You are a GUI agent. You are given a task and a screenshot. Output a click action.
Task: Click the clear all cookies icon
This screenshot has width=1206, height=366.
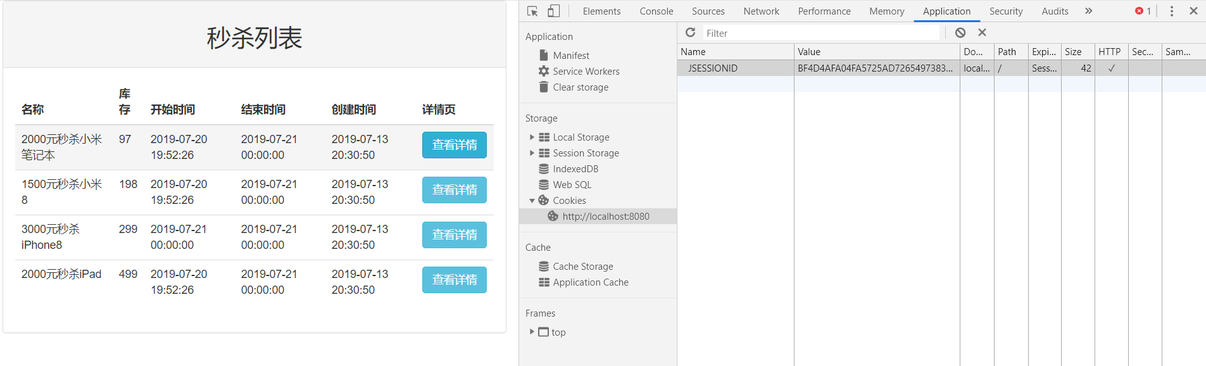point(960,32)
